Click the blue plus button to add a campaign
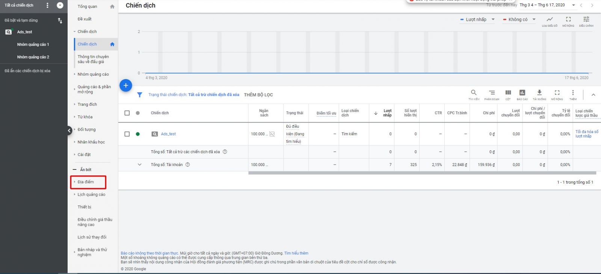 click(126, 85)
